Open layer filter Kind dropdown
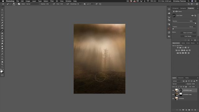 177,81
